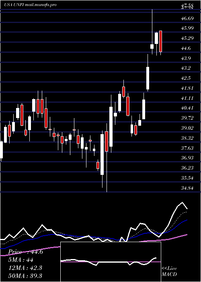
Task: Click the 43.2 price axis label
Action: [186, 68]
